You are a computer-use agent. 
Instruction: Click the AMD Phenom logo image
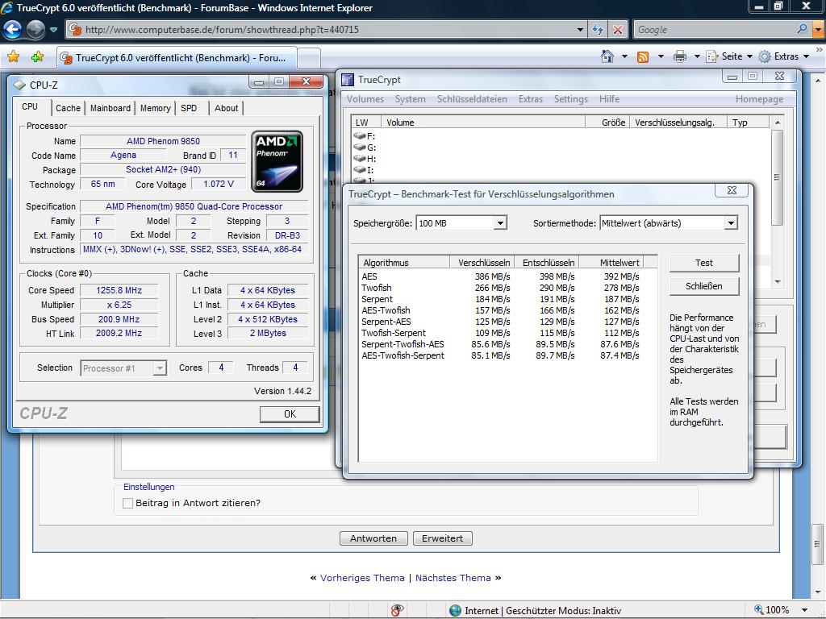click(277, 161)
